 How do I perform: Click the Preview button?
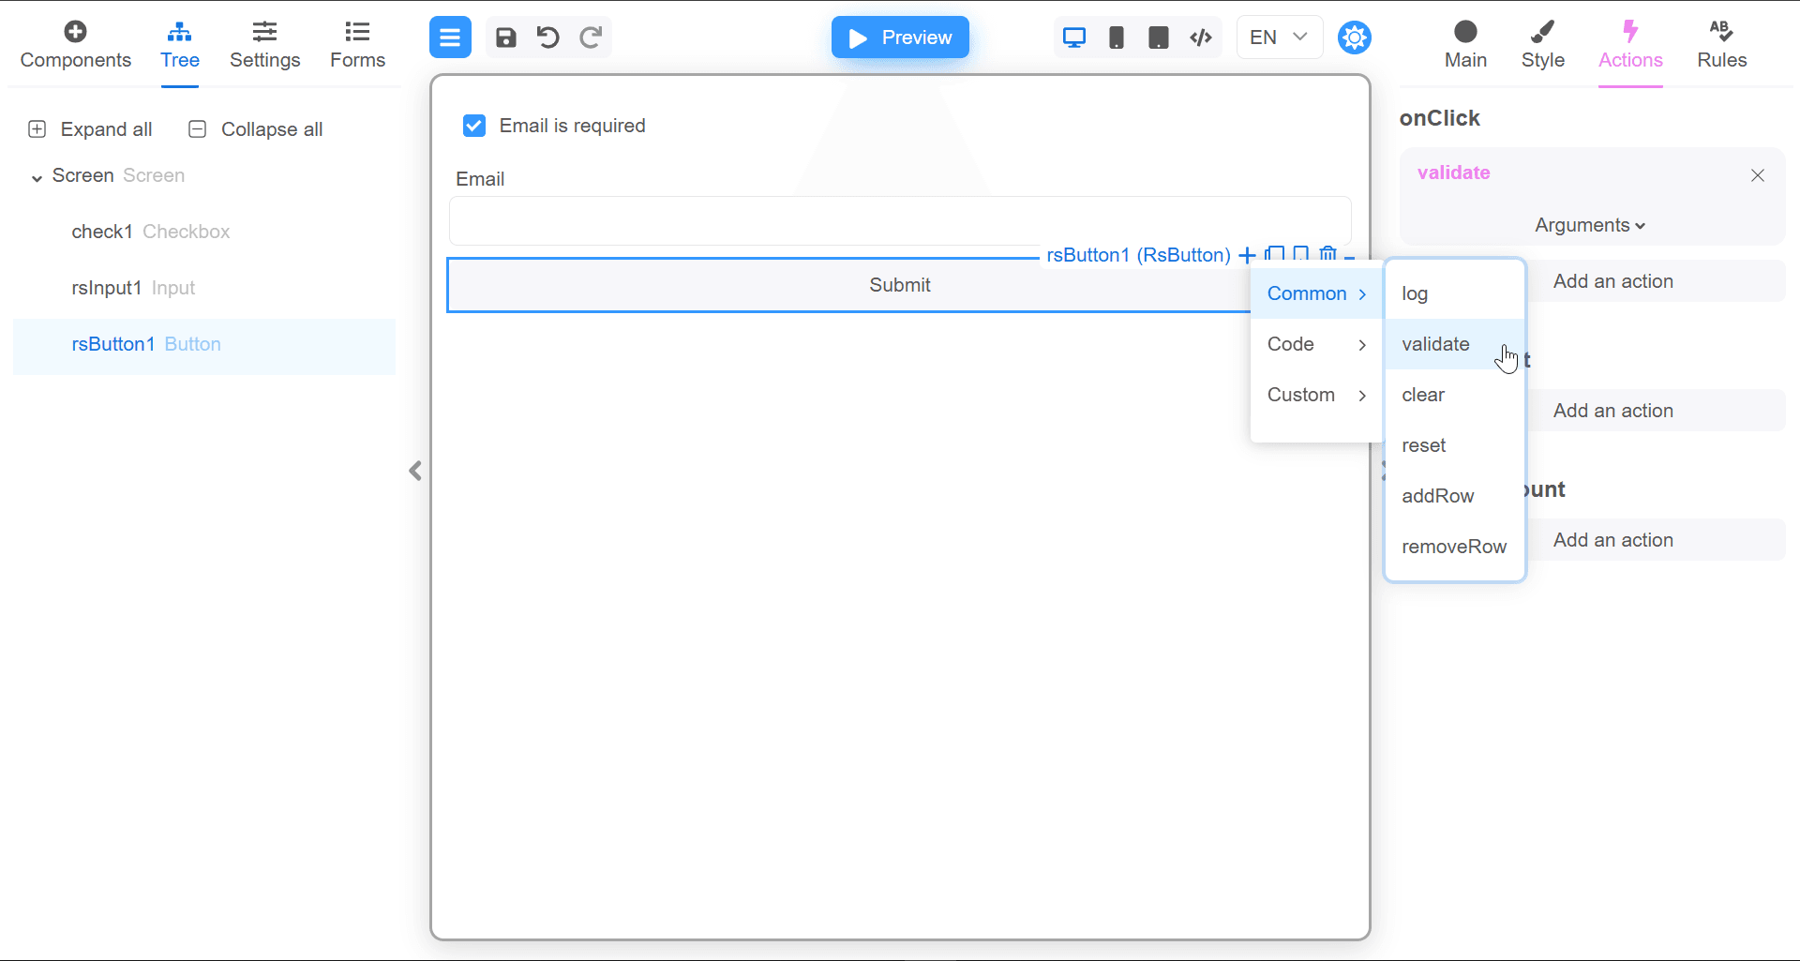[x=900, y=38]
